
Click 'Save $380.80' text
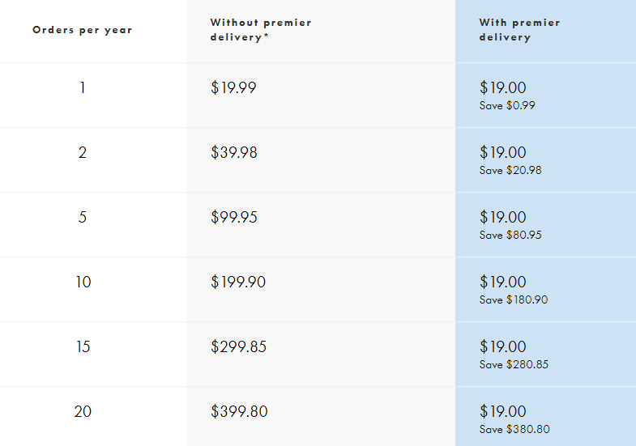514,429
